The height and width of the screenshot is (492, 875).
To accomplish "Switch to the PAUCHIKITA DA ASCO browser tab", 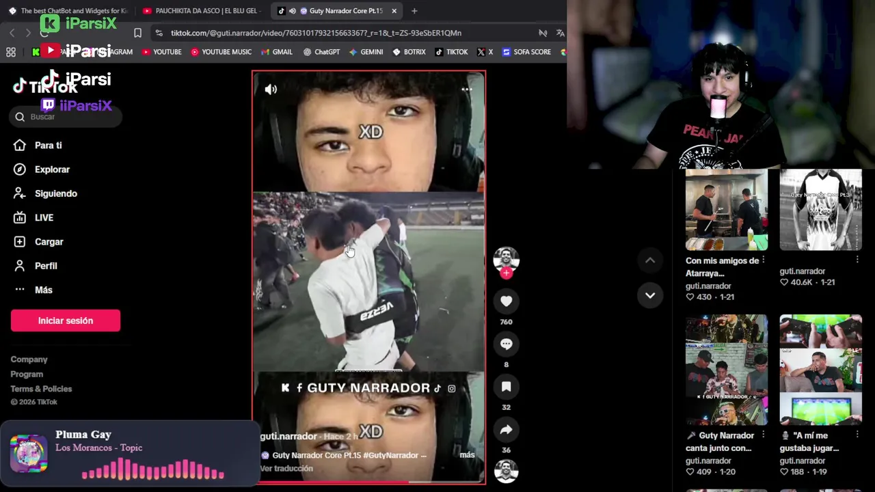I will pyautogui.click(x=202, y=11).
